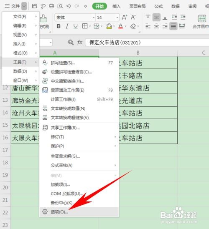Decrease font size with small A icon
209x229 pixels.
[x=133, y=17]
